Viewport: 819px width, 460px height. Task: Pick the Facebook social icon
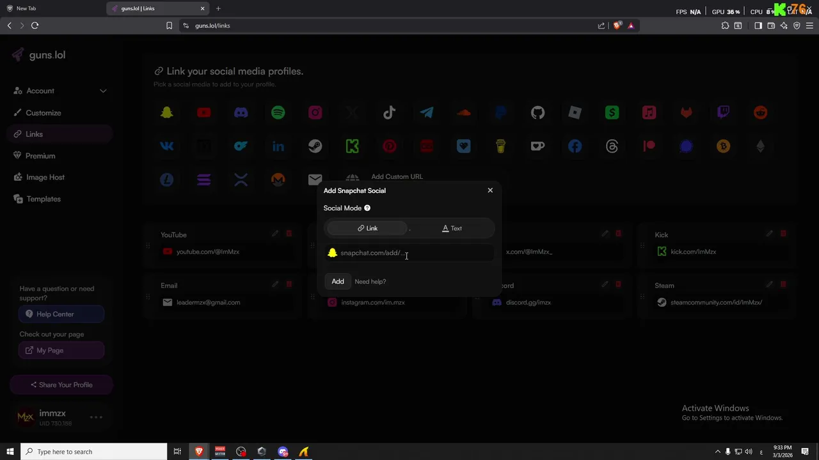575,146
